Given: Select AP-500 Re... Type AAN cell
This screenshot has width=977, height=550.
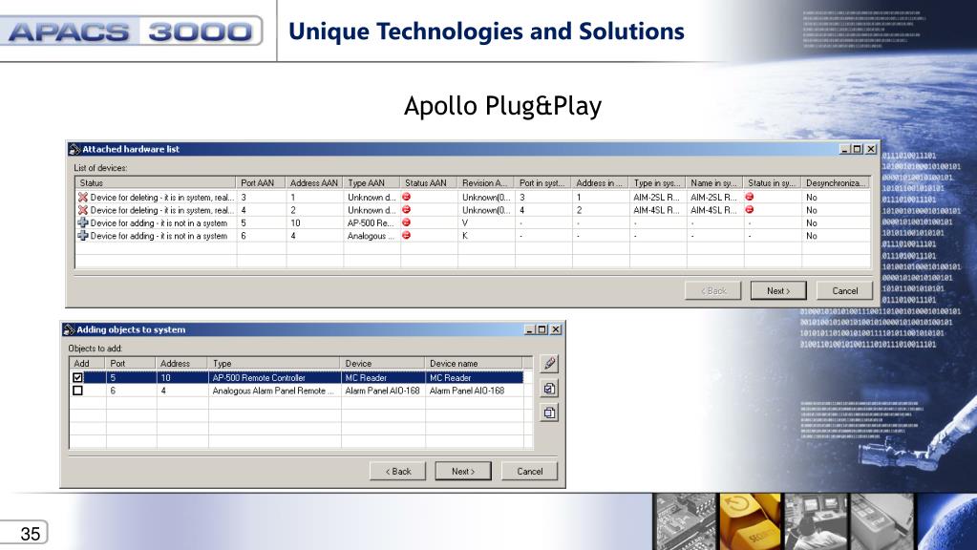Looking at the screenshot, I should pos(371,223).
